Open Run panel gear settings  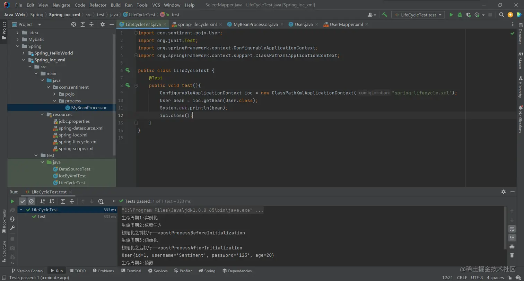(504, 192)
